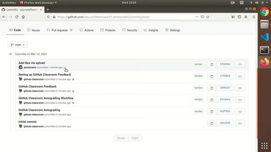Viewport: 271px width, 152px height.
Task: Open the Insights tab
Action: pos(151,30)
